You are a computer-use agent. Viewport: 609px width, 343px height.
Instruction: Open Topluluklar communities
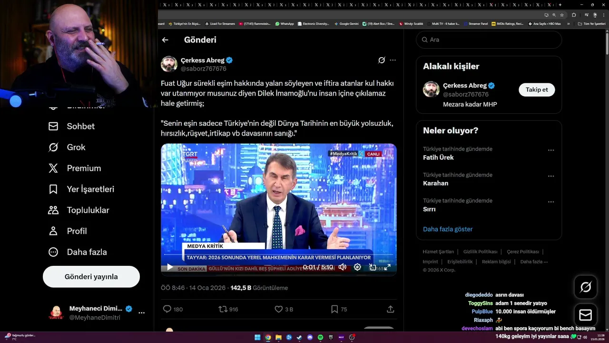tap(79, 210)
